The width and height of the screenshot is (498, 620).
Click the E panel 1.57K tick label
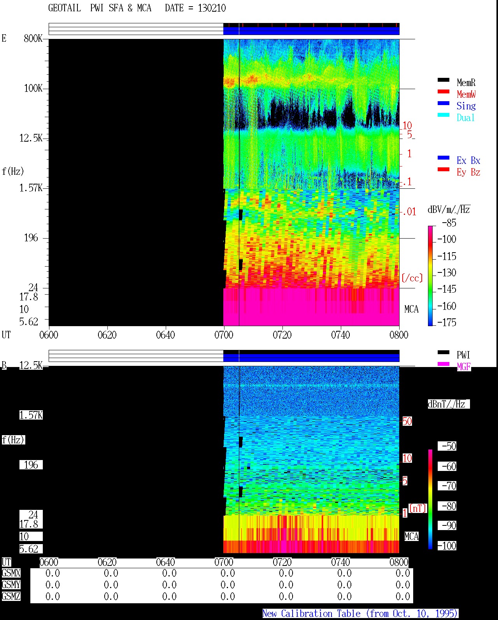click(31, 188)
